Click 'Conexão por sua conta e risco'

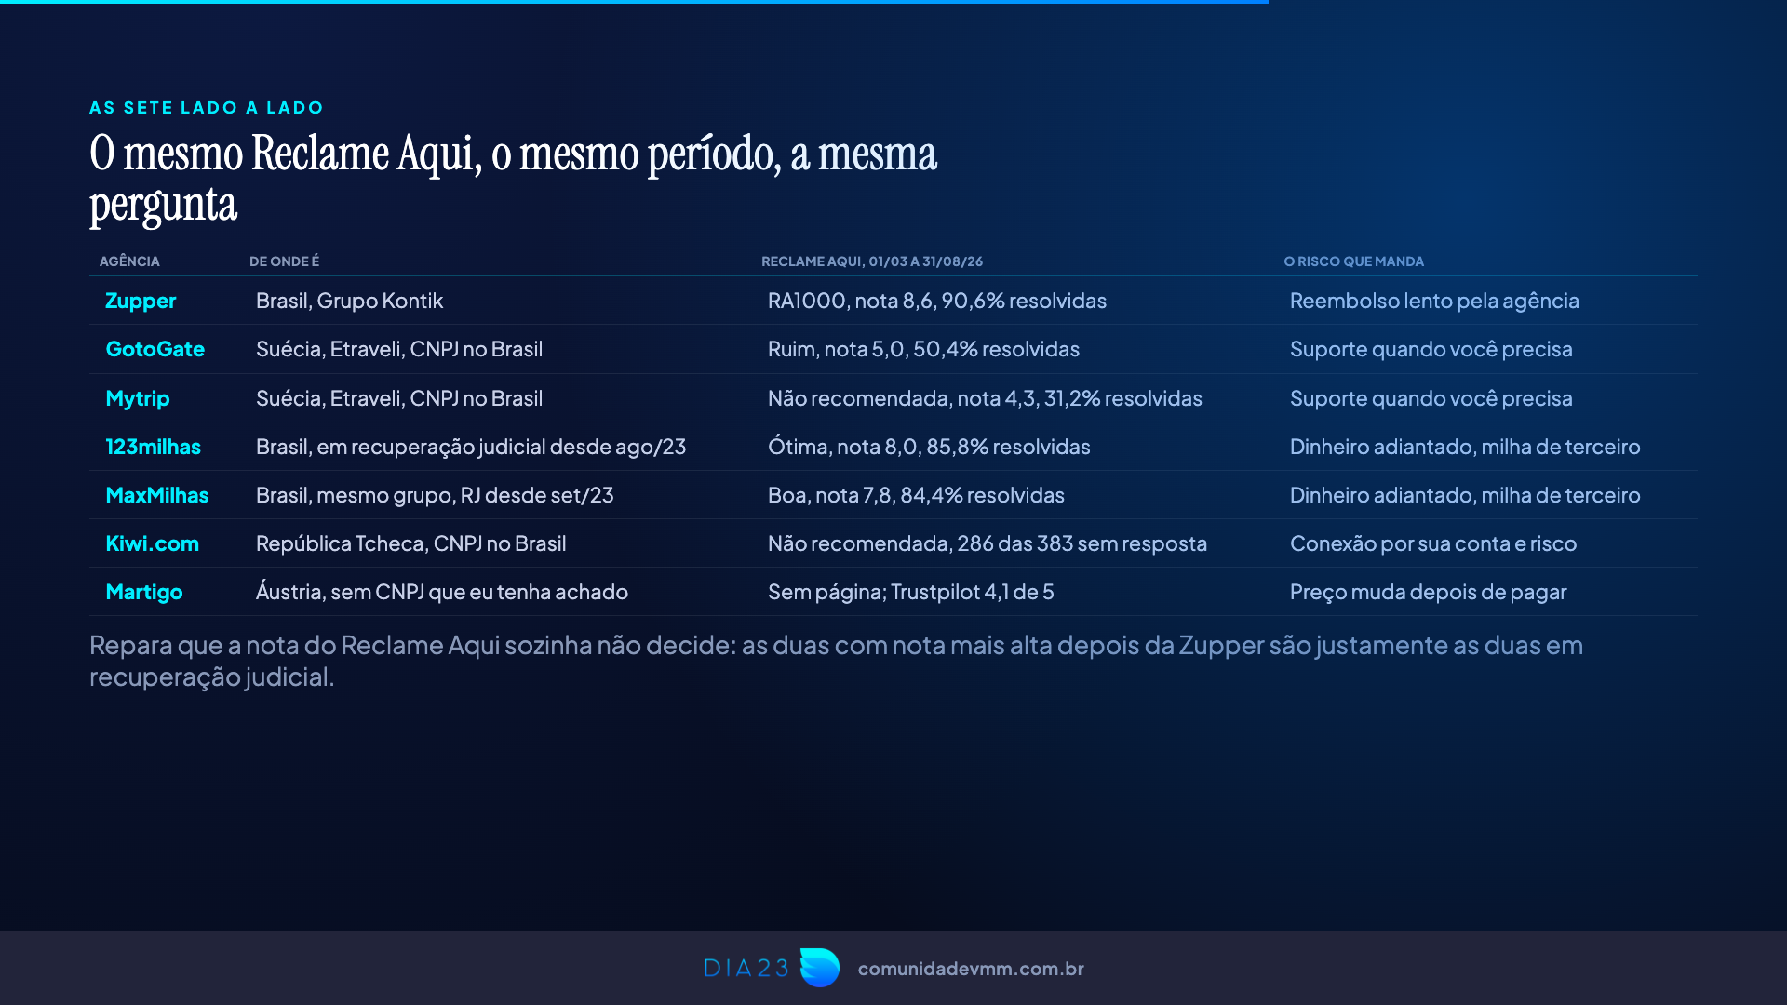click(x=1433, y=543)
